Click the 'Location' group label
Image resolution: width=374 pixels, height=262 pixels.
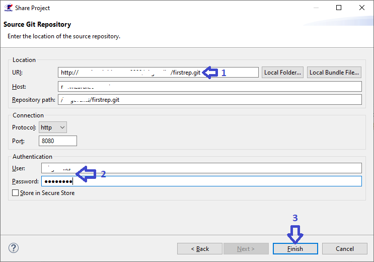[x=24, y=60]
